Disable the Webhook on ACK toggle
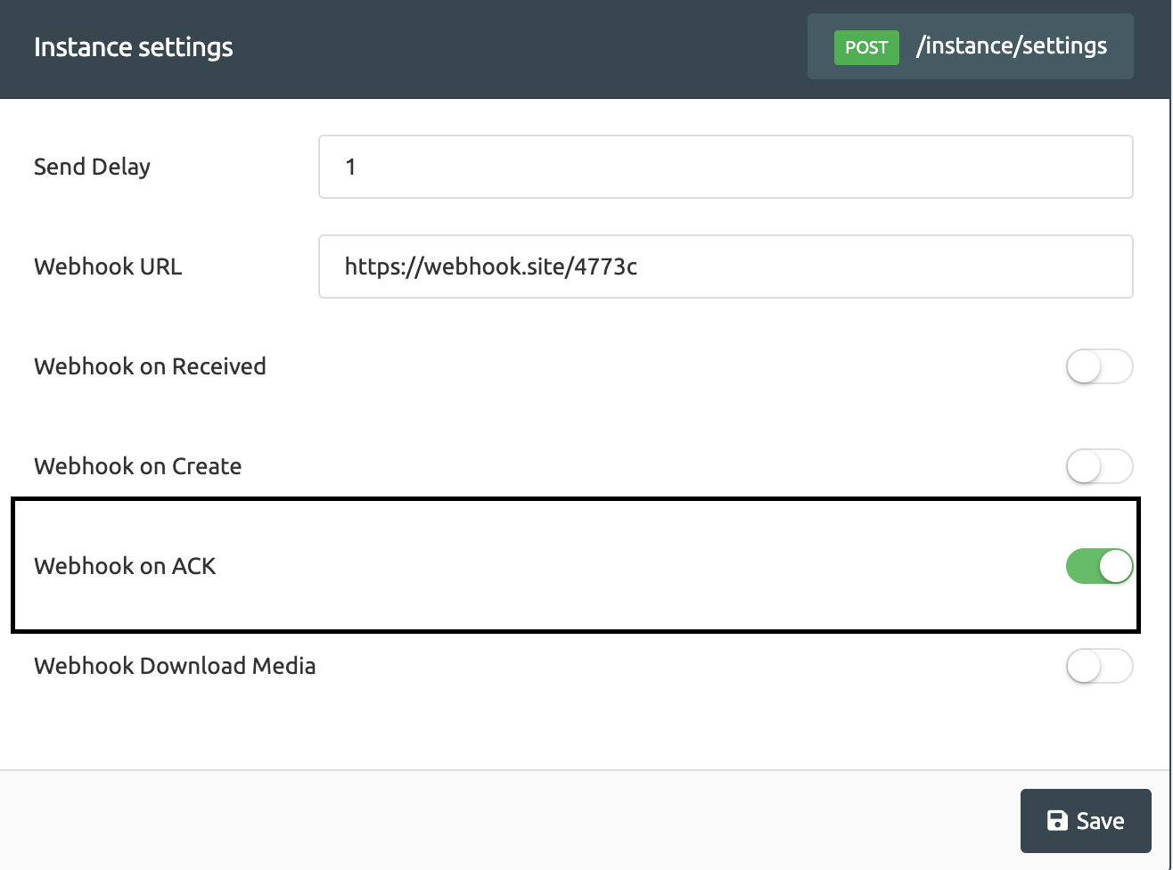Image resolution: width=1173 pixels, height=870 pixels. tap(1099, 566)
